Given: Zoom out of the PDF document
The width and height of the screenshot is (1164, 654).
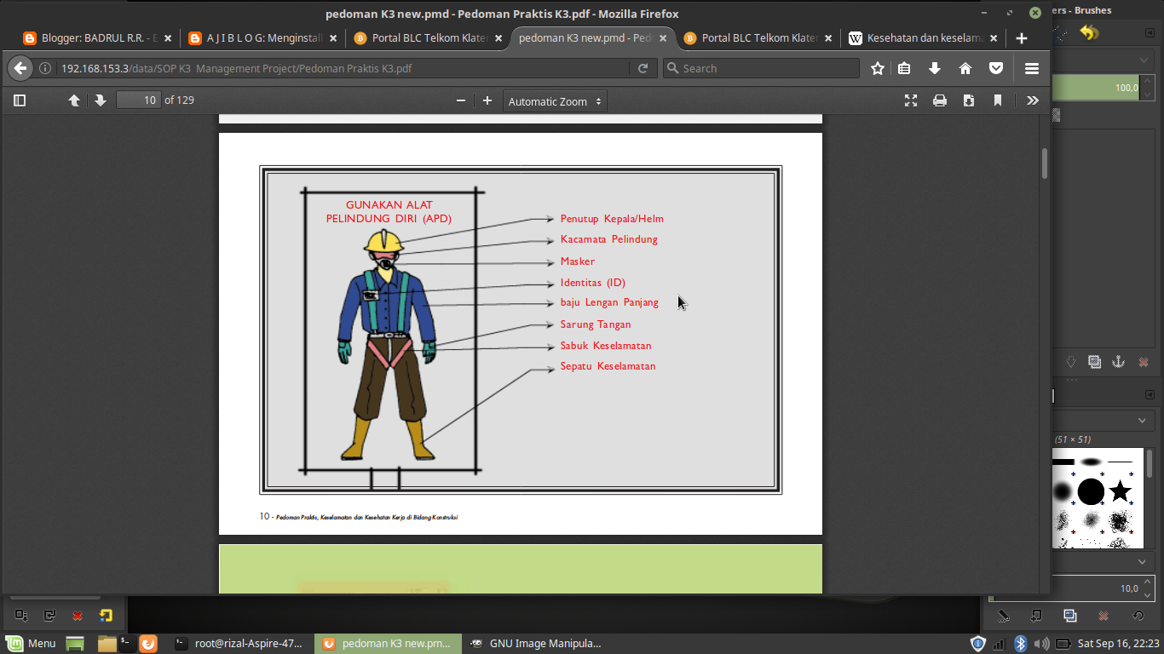Looking at the screenshot, I should (x=461, y=100).
